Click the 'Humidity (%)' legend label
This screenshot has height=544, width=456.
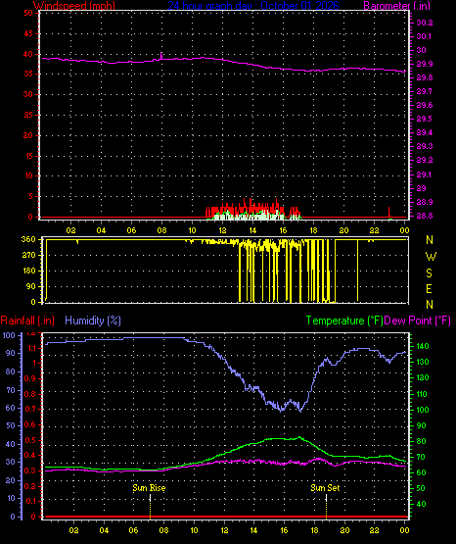[x=93, y=321]
